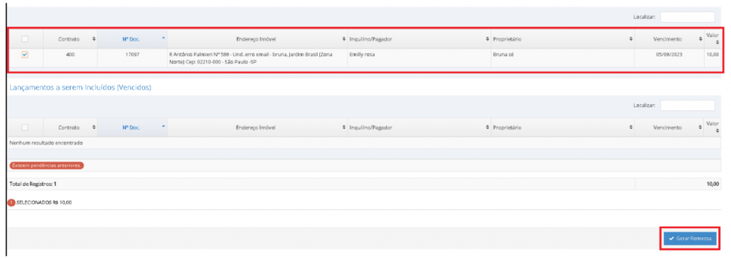Sort upper table by Inquilino/Pagador arrows

pyautogui.click(x=488, y=39)
